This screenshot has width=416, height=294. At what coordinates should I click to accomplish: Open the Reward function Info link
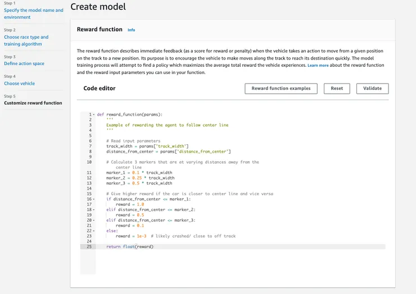click(131, 30)
